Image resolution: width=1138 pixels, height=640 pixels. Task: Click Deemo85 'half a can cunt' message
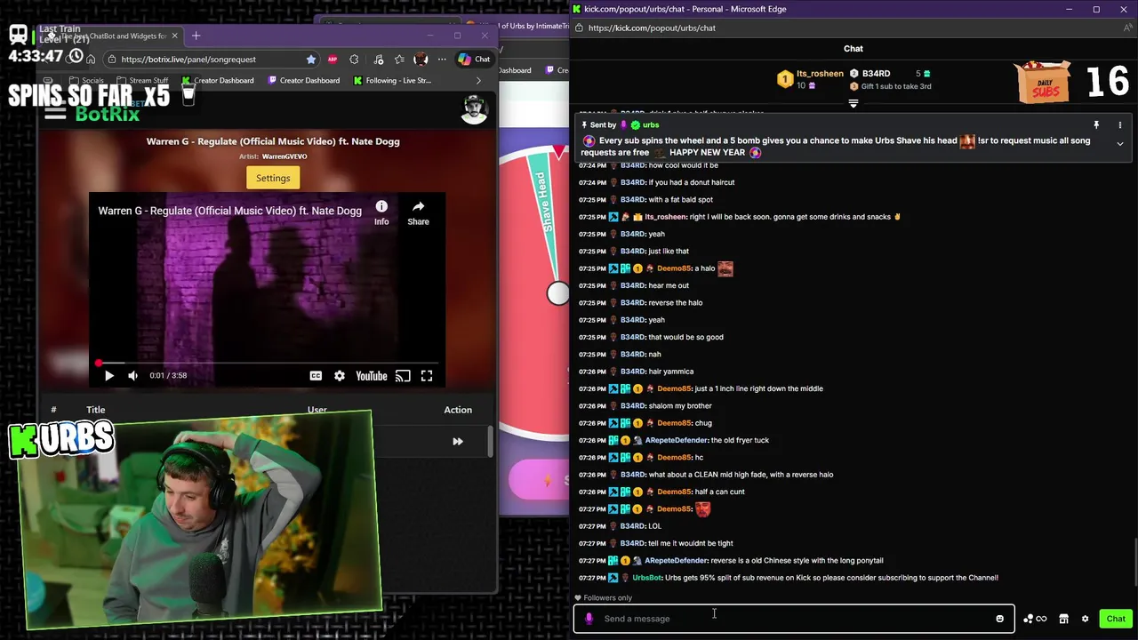pos(720,492)
